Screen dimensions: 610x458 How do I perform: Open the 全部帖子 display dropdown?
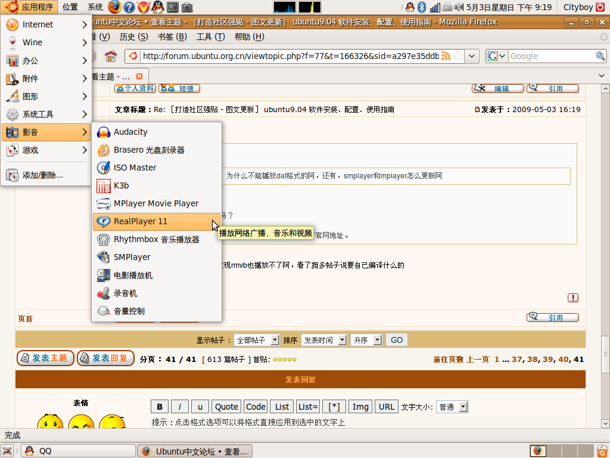pyautogui.click(x=257, y=340)
